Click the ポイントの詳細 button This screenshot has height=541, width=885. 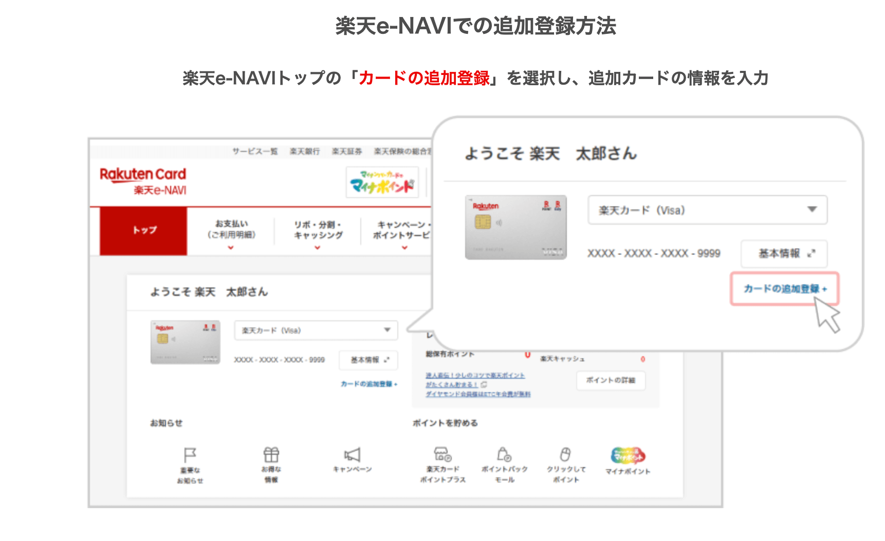(x=611, y=380)
